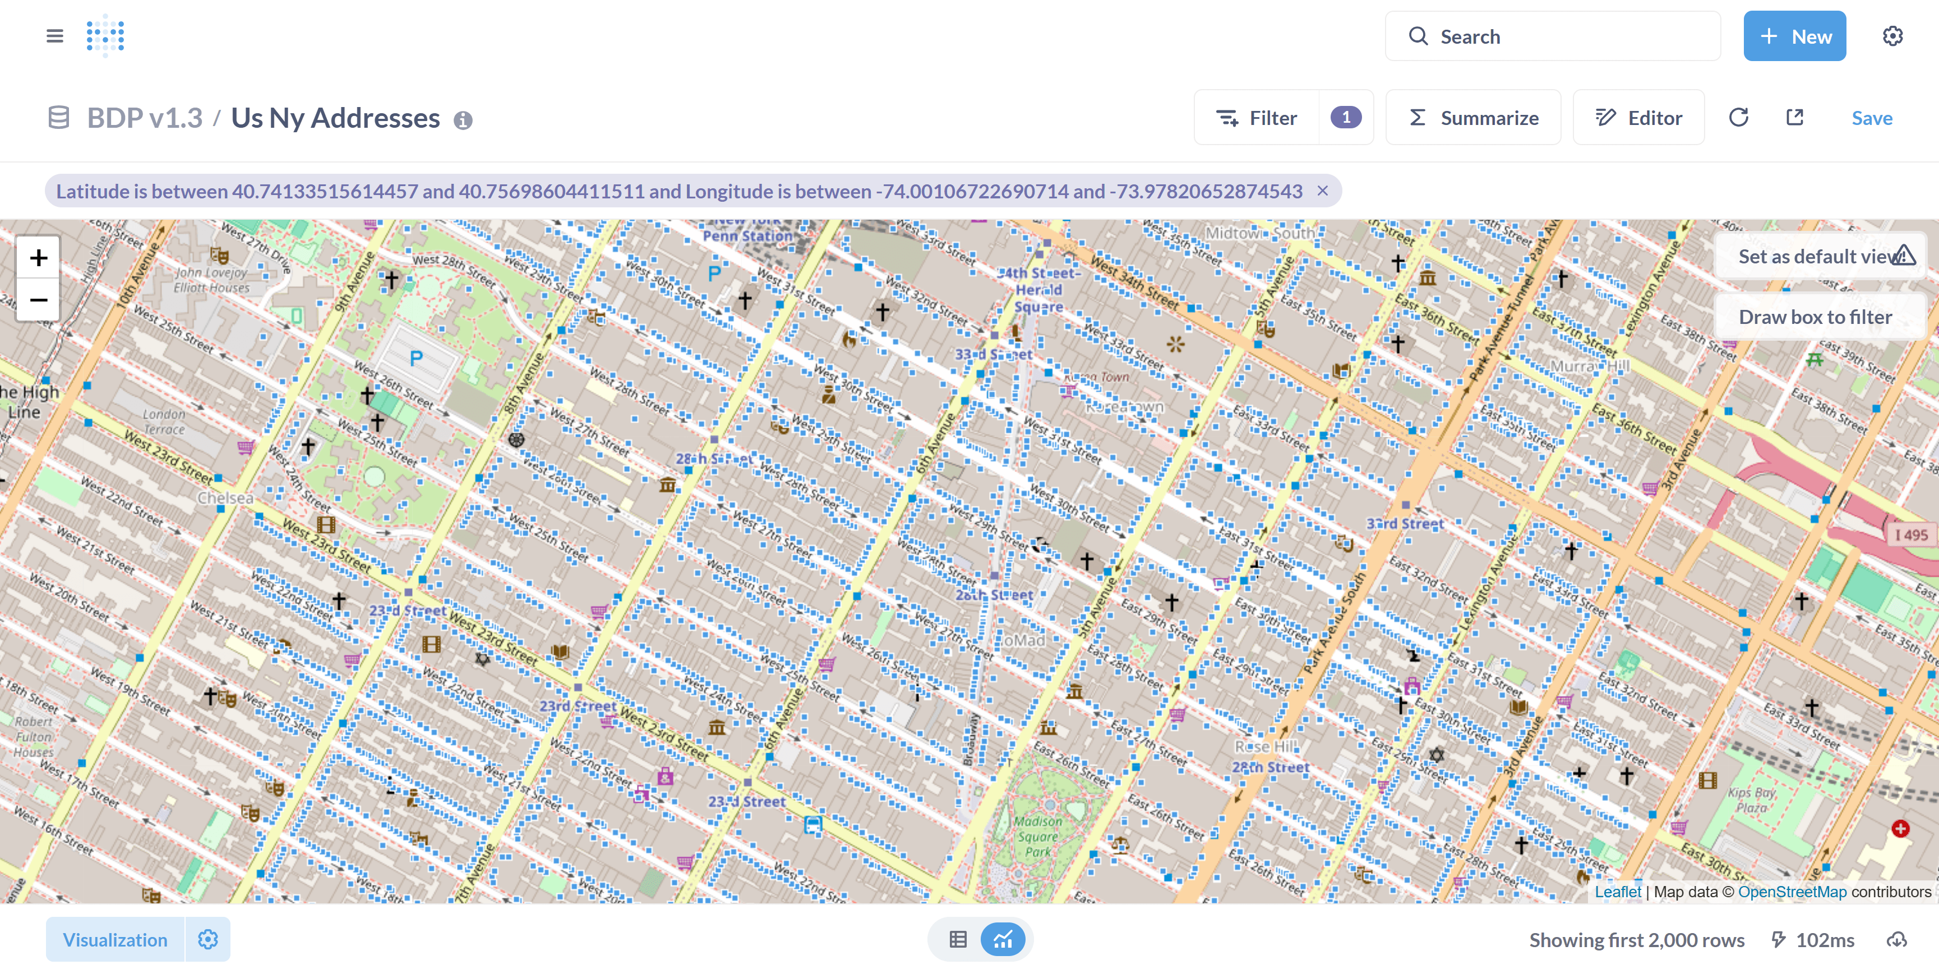Open the sharing and embedding icon
Viewport: 1939px width, 974px height.
pyautogui.click(x=1795, y=117)
